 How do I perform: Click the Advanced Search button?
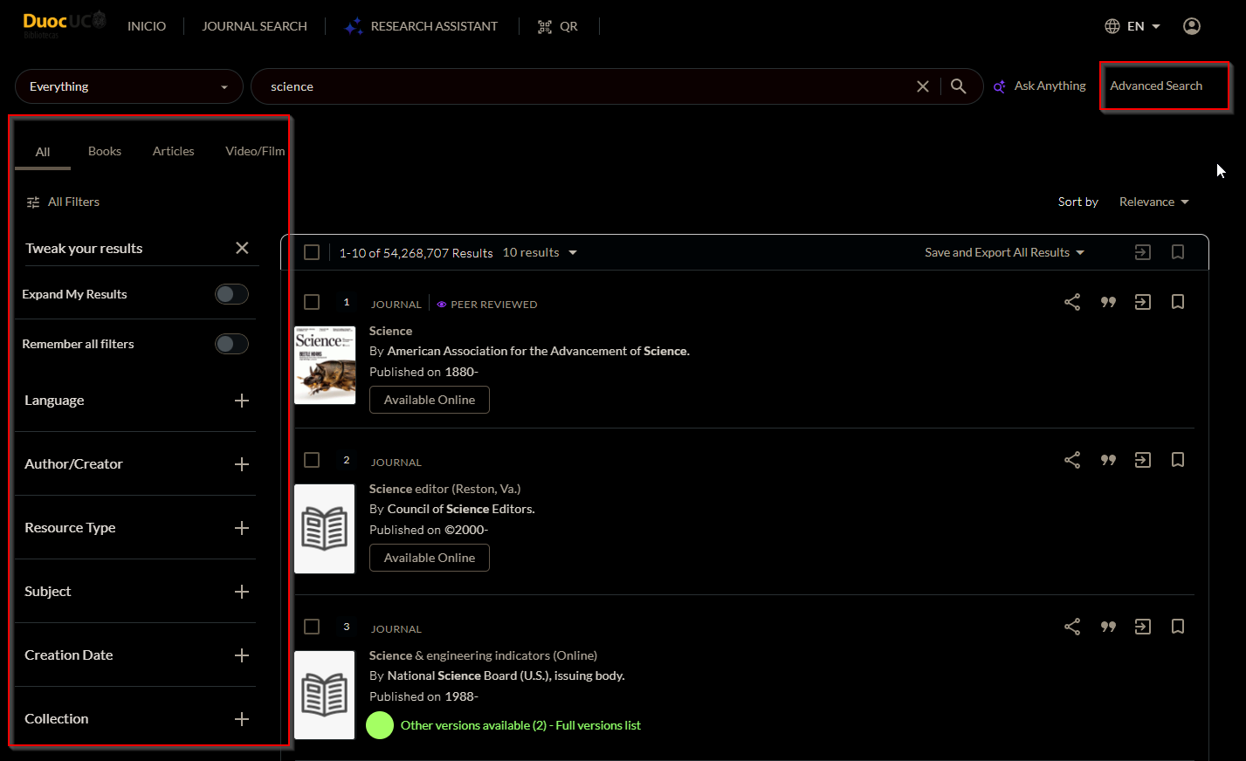click(x=1156, y=86)
